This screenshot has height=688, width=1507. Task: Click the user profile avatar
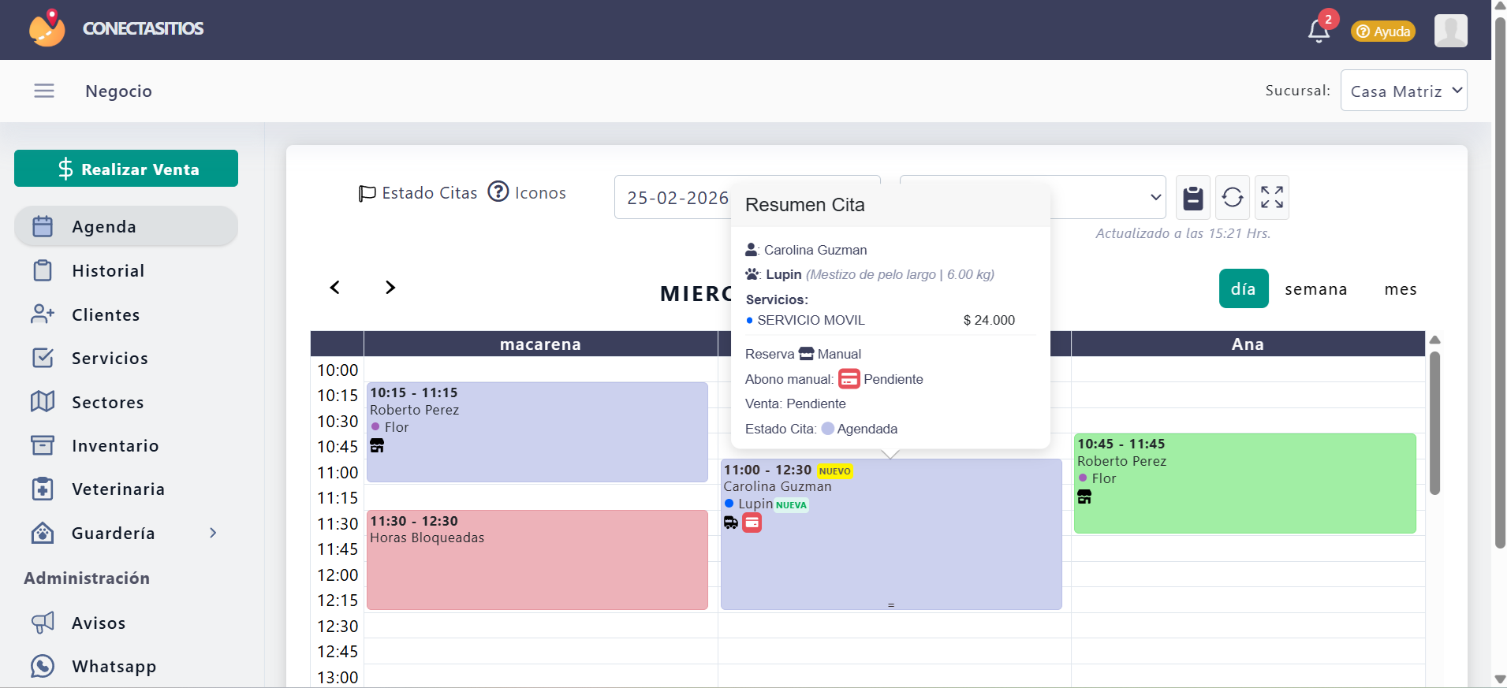(x=1450, y=31)
